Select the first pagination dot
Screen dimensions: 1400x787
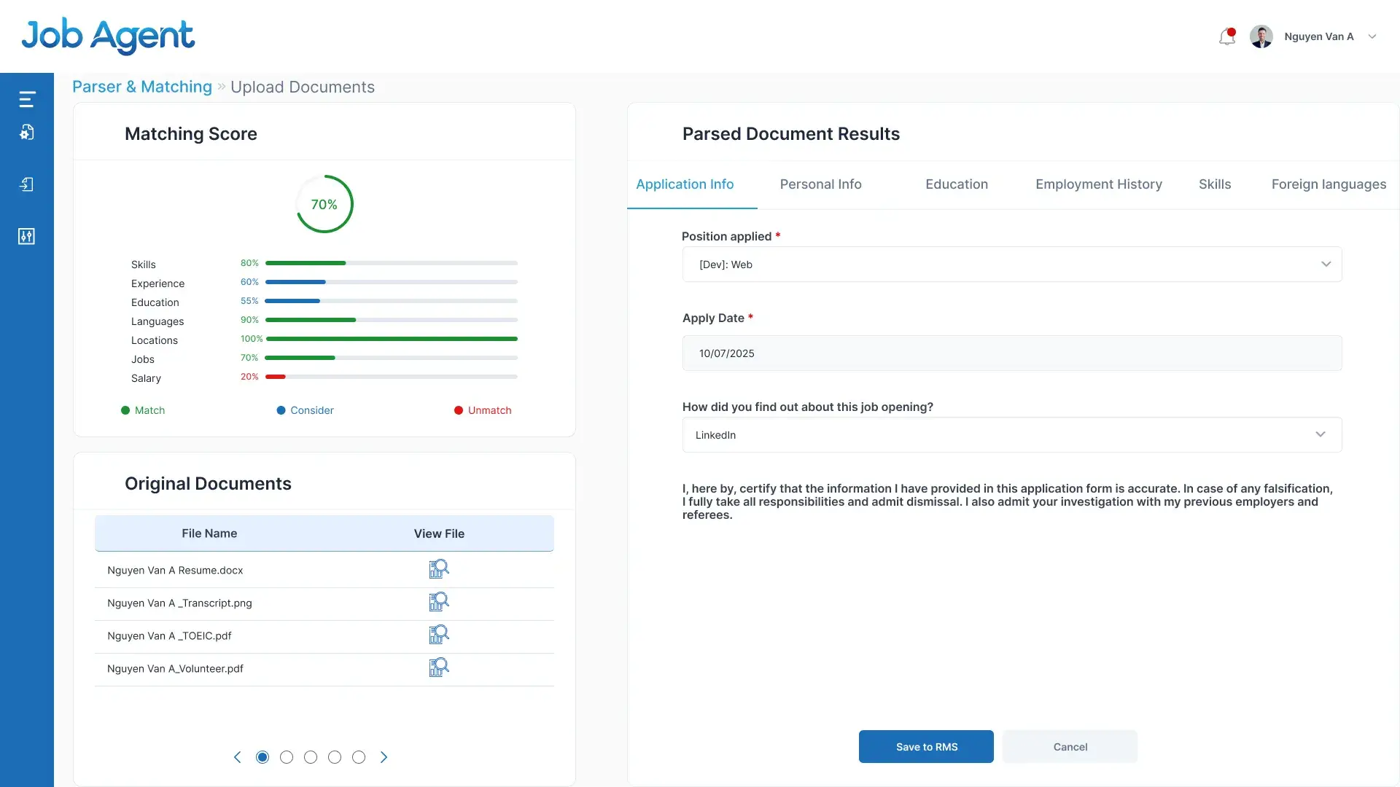tap(262, 757)
